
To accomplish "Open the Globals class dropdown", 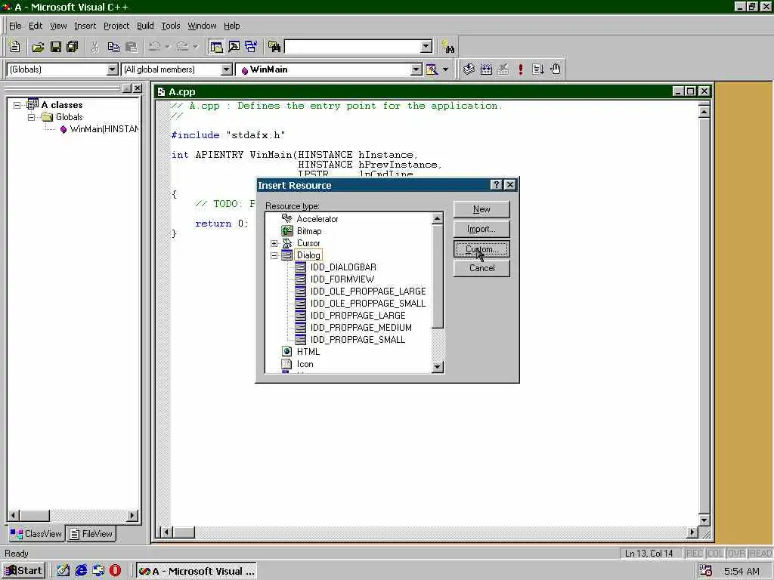I will point(113,69).
